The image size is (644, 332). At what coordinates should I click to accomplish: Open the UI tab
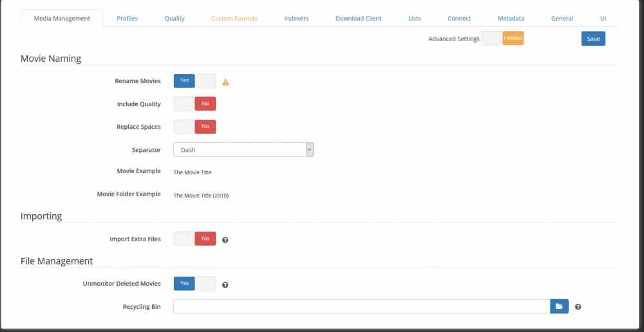coord(603,18)
